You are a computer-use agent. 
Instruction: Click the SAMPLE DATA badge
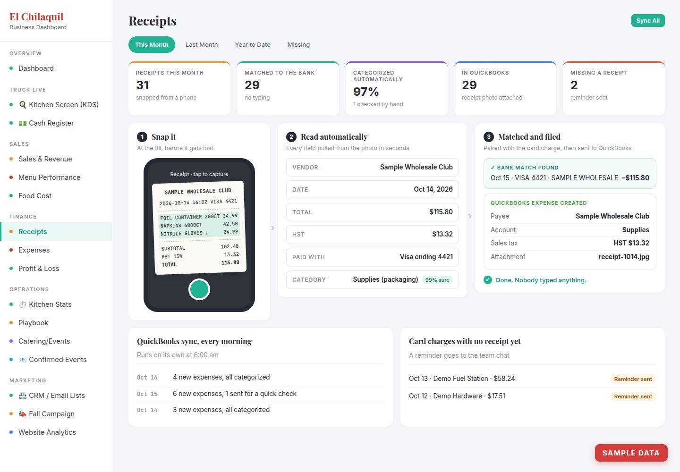point(631,453)
